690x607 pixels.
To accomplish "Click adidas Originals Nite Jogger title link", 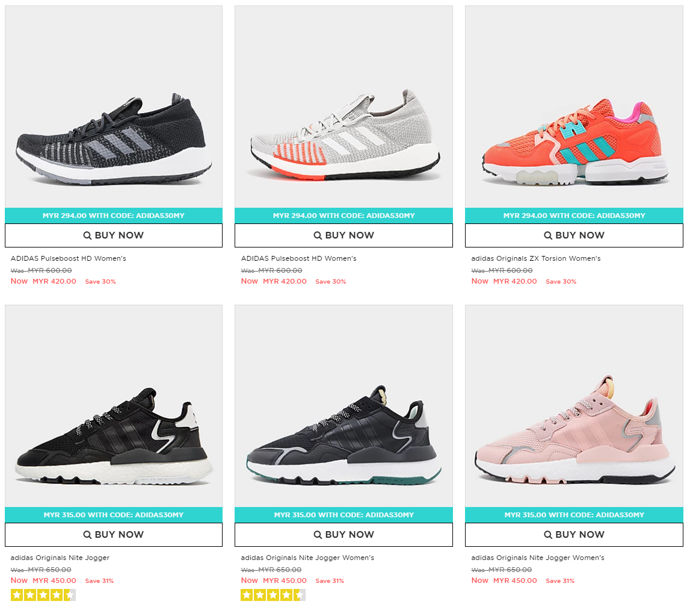I will point(60,558).
